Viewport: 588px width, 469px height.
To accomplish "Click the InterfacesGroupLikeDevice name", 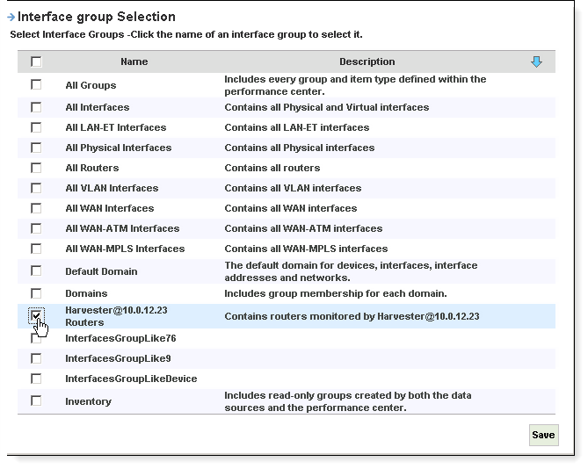I will (131, 379).
